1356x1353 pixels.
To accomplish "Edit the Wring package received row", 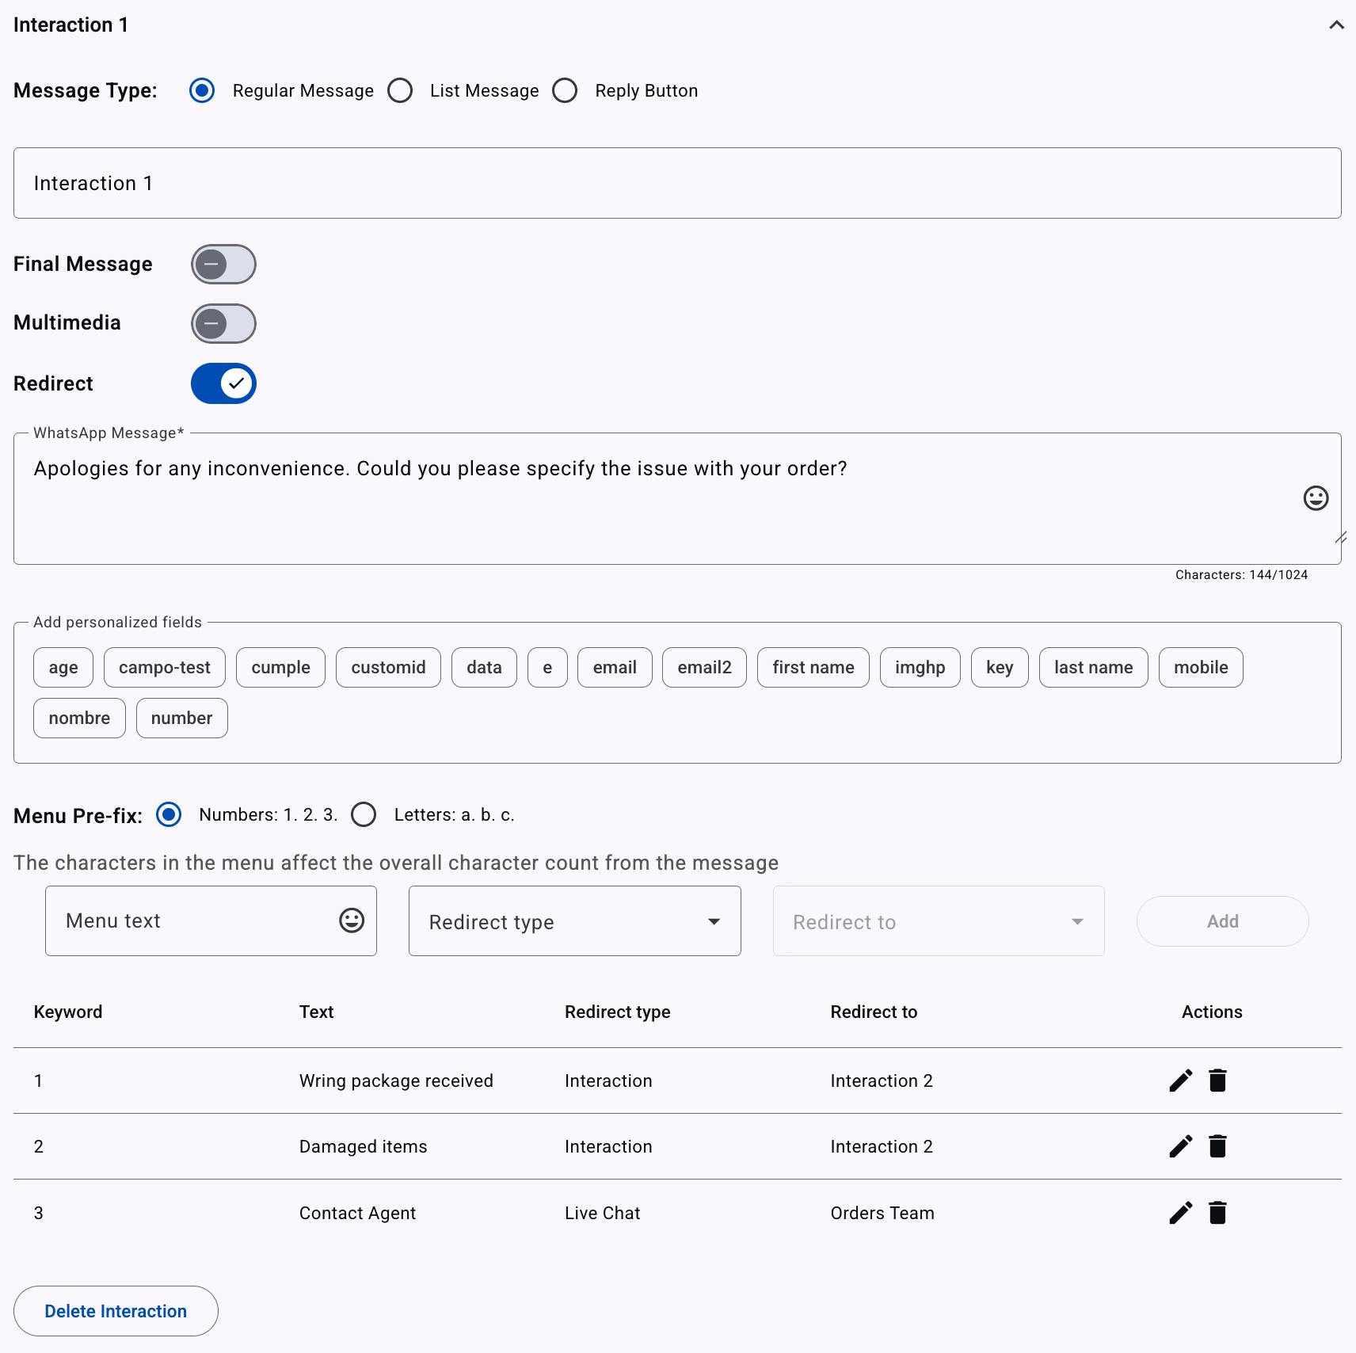I will tap(1180, 1080).
